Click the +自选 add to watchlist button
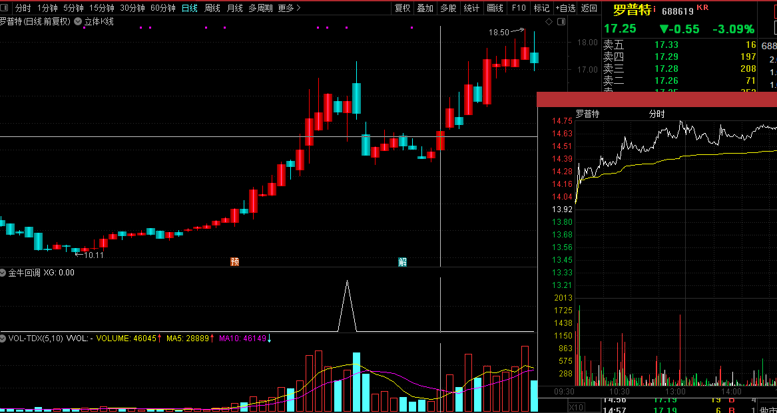The image size is (777, 413). pyautogui.click(x=565, y=8)
